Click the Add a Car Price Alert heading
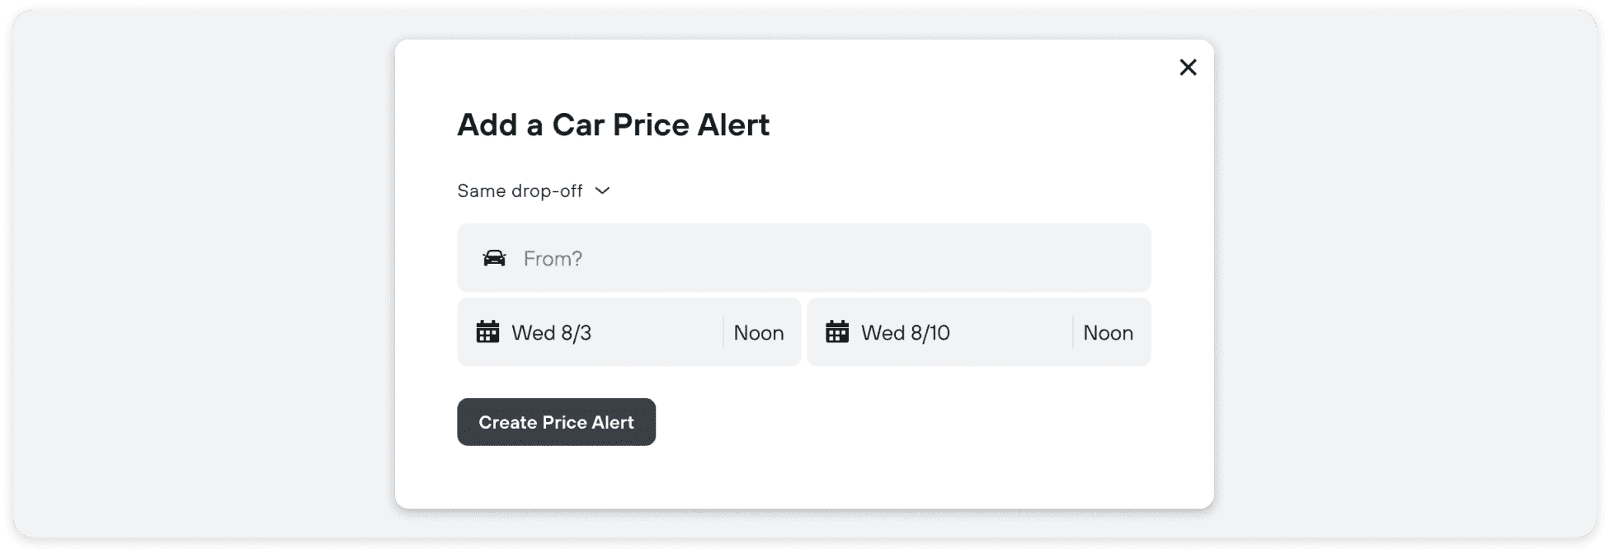Viewport: 1610px width, 554px height. point(613,124)
